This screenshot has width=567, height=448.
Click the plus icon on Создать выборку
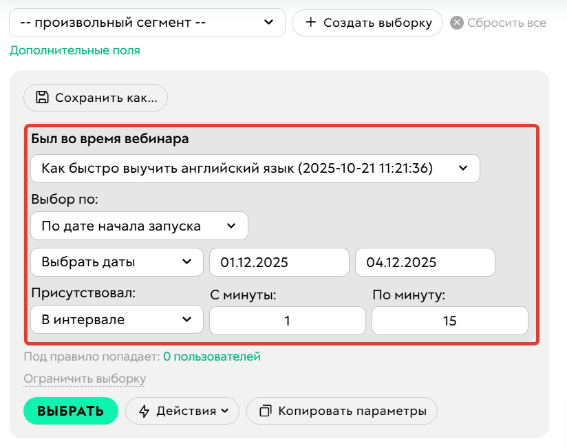point(311,22)
